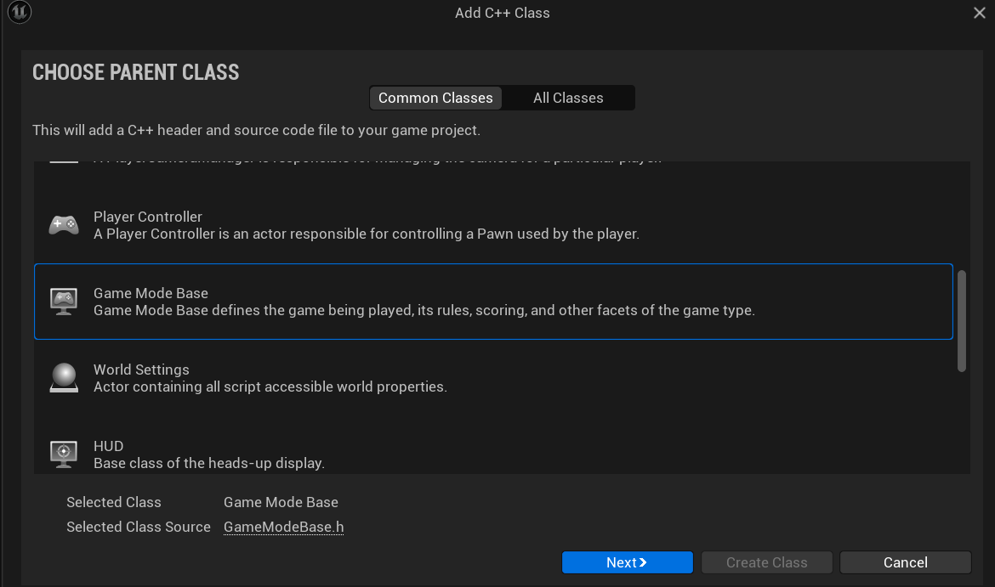Click the Game Mode Base monitor icon
Viewport: 995px width, 587px height.
tap(64, 302)
